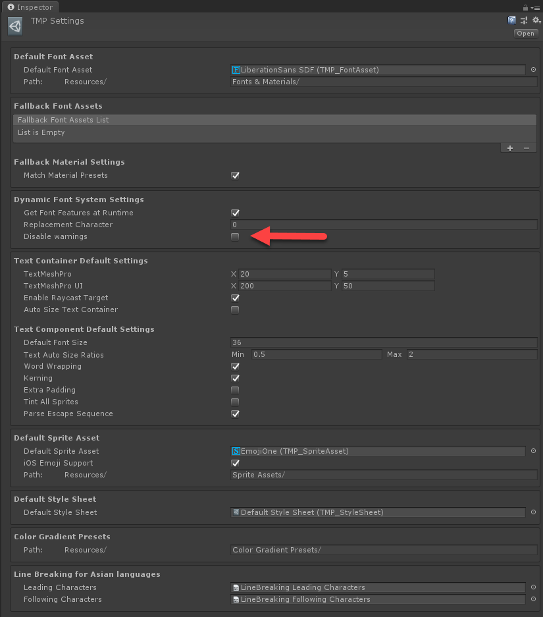Toggle the Match Material Presets checkbox
543x617 pixels.
coord(235,176)
